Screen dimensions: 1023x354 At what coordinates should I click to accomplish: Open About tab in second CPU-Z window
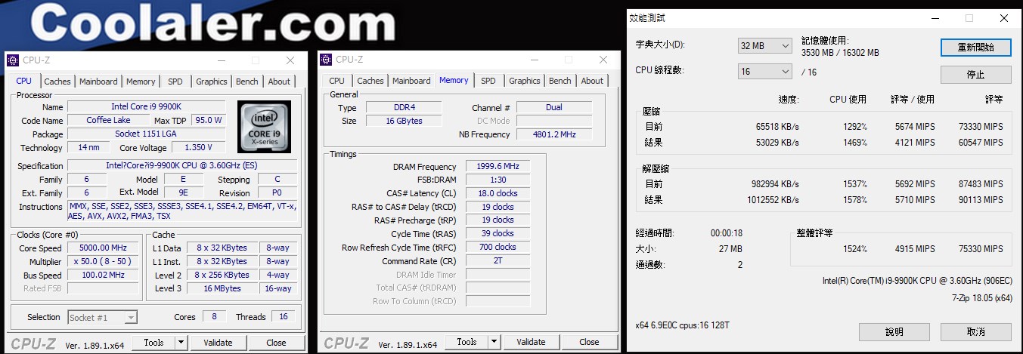tap(592, 81)
